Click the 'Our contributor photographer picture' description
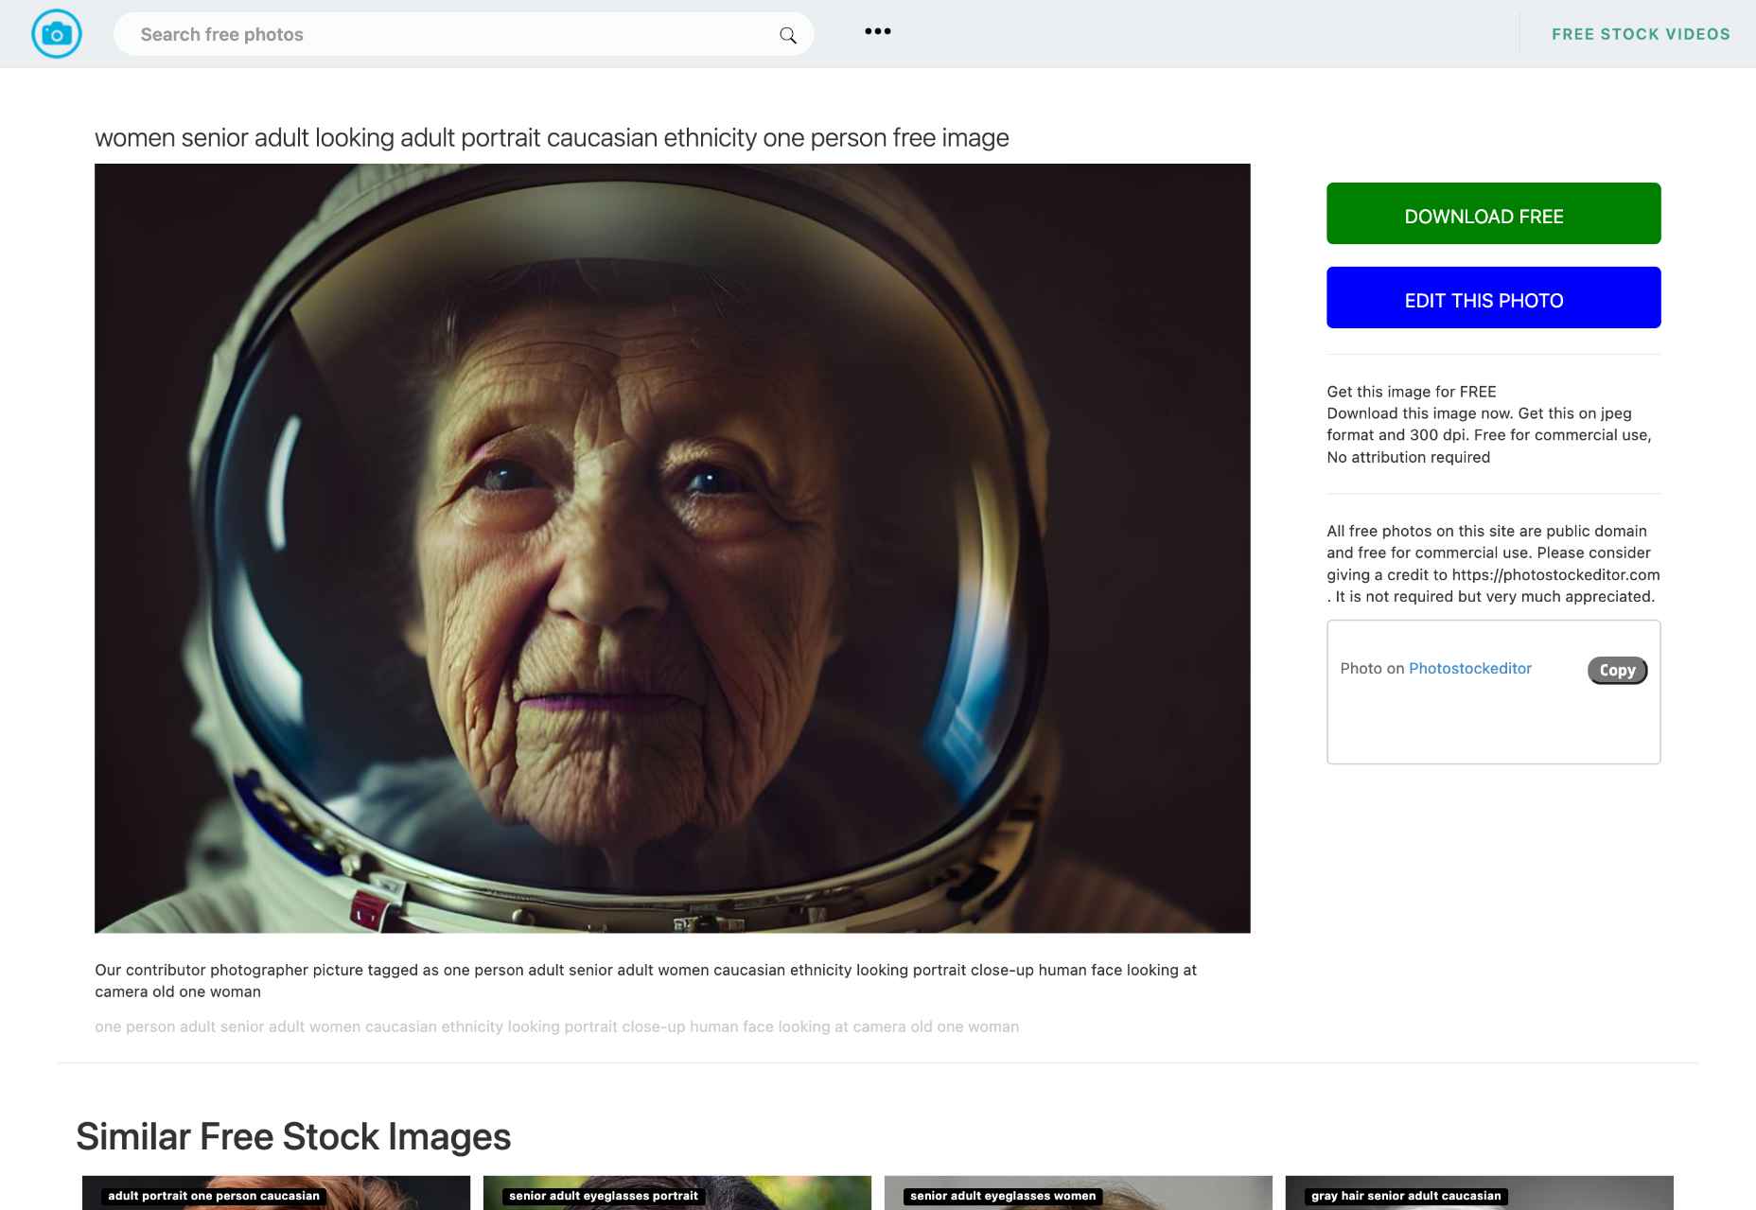 pos(646,980)
